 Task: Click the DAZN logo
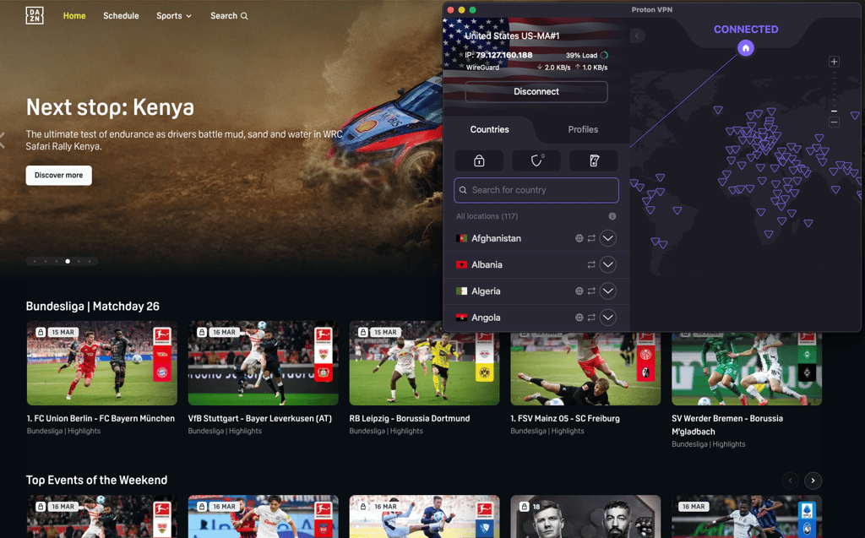[x=34, y=15]
